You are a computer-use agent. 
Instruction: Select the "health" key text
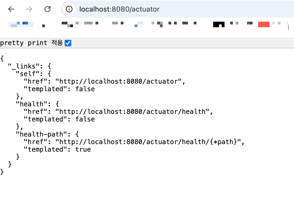coord(32,104)
